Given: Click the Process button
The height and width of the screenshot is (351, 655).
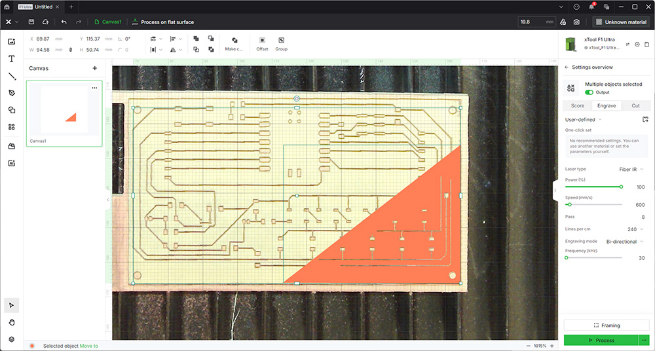Looking at the screenshot, I should [601, 340].
